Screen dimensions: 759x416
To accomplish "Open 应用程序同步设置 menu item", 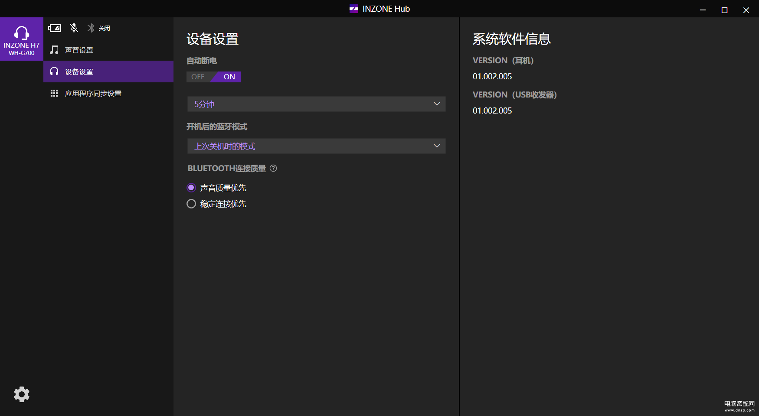I will point(108,93).
